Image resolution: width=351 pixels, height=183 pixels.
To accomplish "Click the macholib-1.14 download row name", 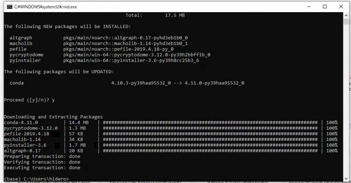I will tap(22, 139).
